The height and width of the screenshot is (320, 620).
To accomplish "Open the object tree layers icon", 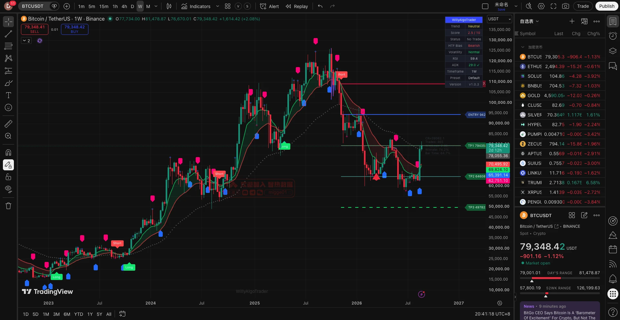I will click(613, 51).
